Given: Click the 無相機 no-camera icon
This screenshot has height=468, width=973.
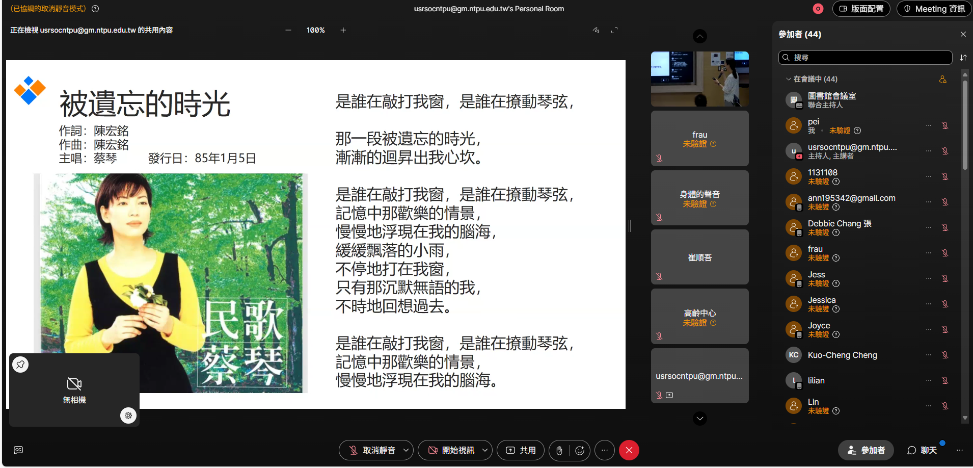Looking at the screenshot, I should pyautogui.click(x=74, y=383).
